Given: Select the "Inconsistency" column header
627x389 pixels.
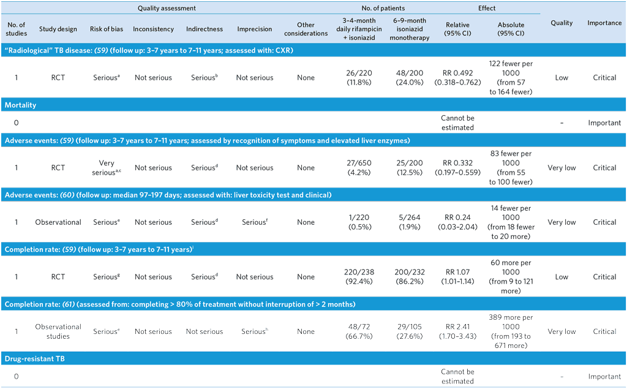Looking at the screenshot, I should point(152,29).
